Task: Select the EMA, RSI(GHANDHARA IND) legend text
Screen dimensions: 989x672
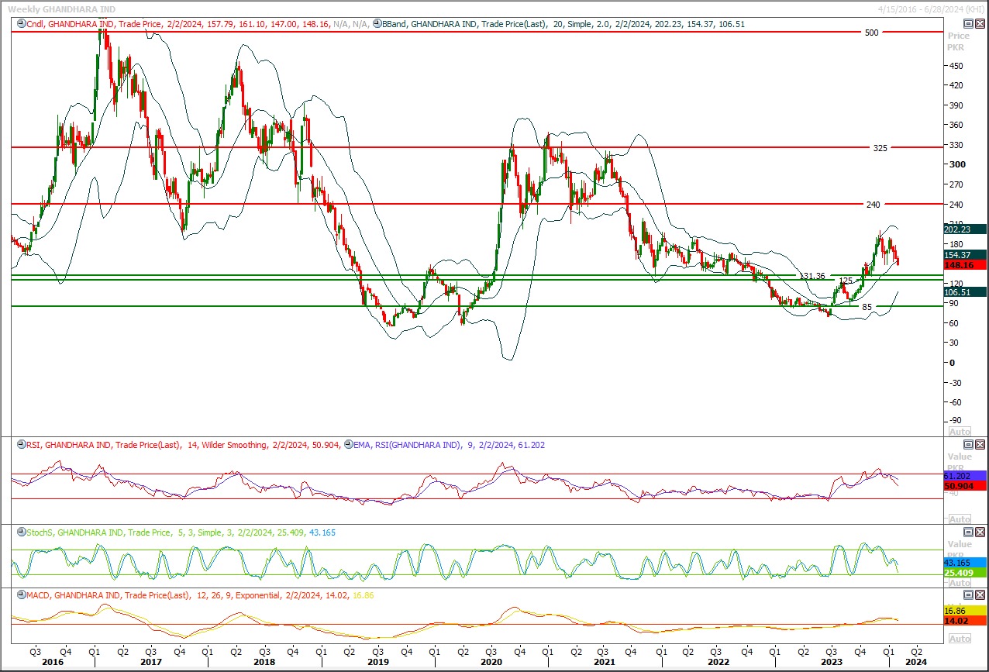Action: coord(449,446)
